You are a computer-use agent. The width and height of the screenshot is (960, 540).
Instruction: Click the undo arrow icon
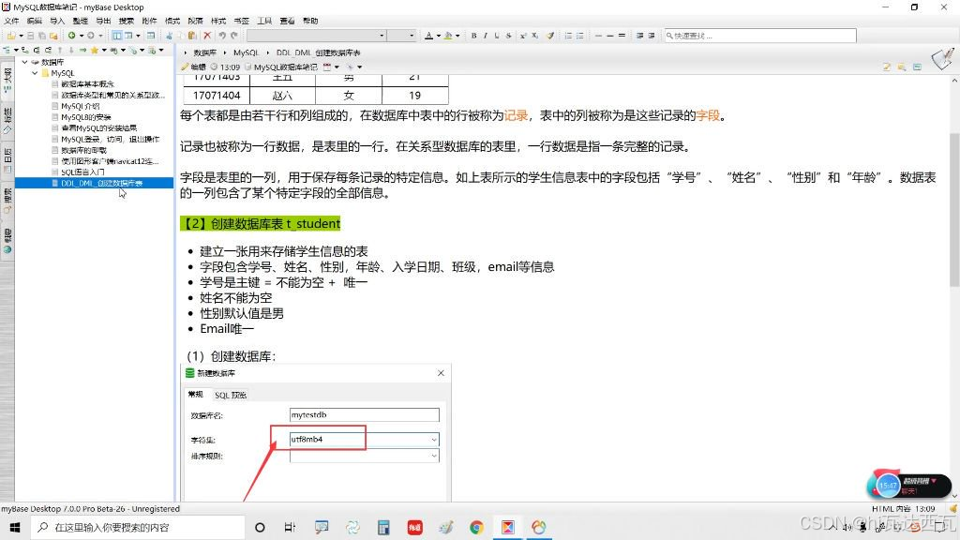tap(222, 36)
